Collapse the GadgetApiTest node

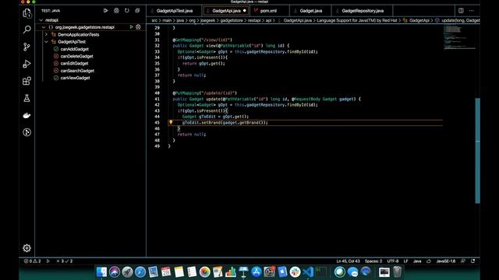coord(47,41)
